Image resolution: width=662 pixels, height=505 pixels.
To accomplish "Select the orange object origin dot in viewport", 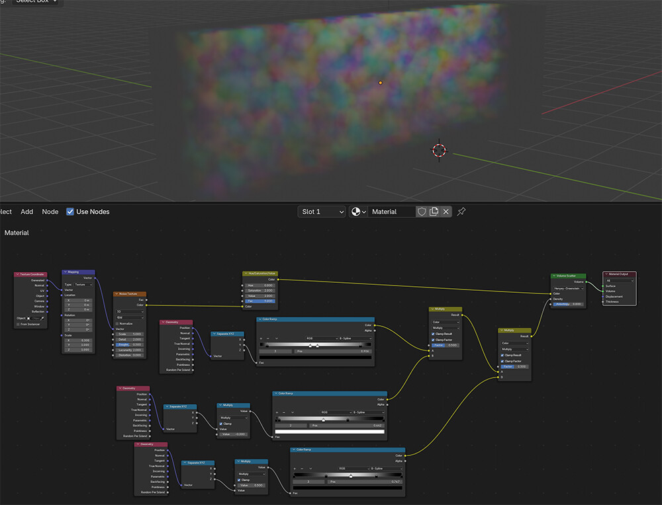I will point(381,83).
